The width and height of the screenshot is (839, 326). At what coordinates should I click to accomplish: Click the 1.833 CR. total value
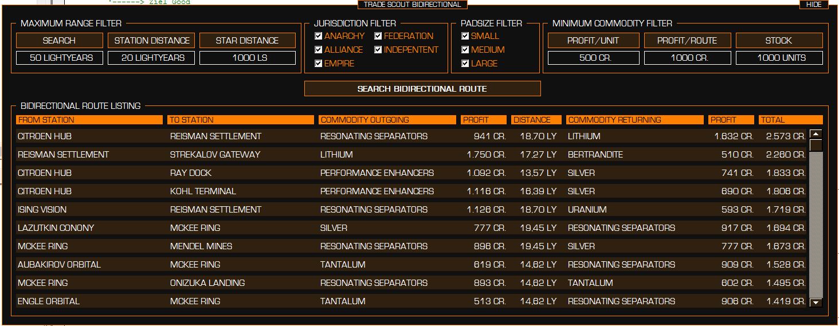click(786, 173)
